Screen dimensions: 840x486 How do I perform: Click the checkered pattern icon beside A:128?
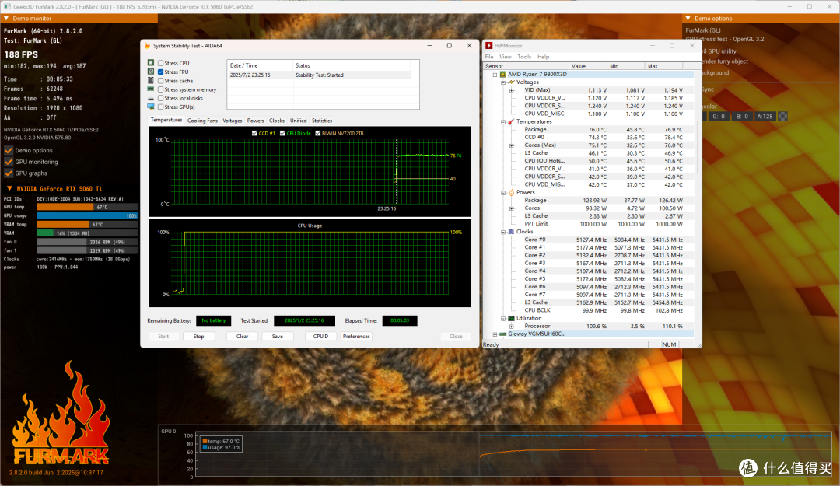pos(782,117)
